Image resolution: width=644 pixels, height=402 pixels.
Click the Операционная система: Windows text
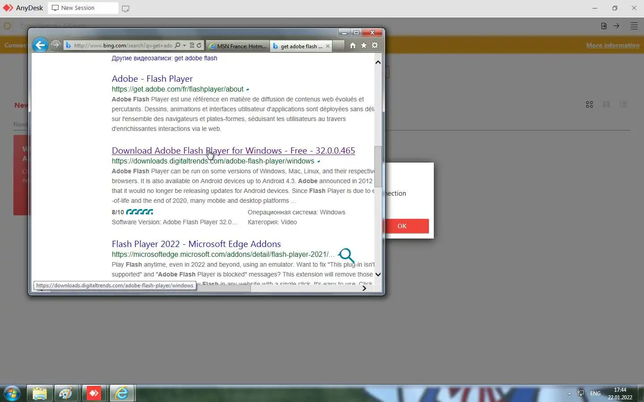click(x=297, y=212)
